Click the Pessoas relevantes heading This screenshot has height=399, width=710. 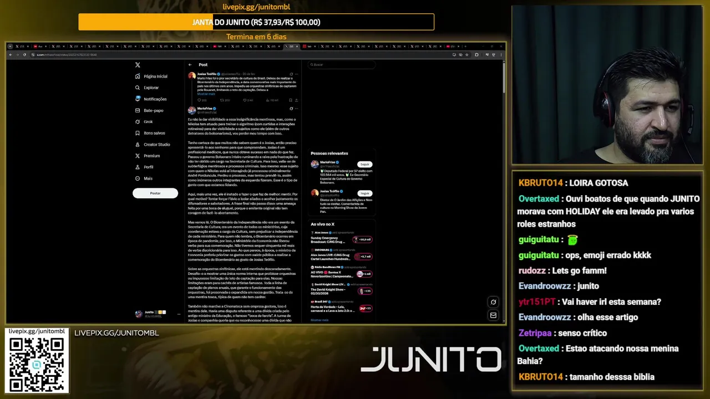pyautogui.click(x=329, y=154)
